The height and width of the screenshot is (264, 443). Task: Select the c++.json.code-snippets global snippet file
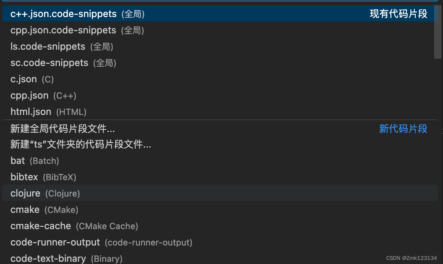[x=63, y=14]
